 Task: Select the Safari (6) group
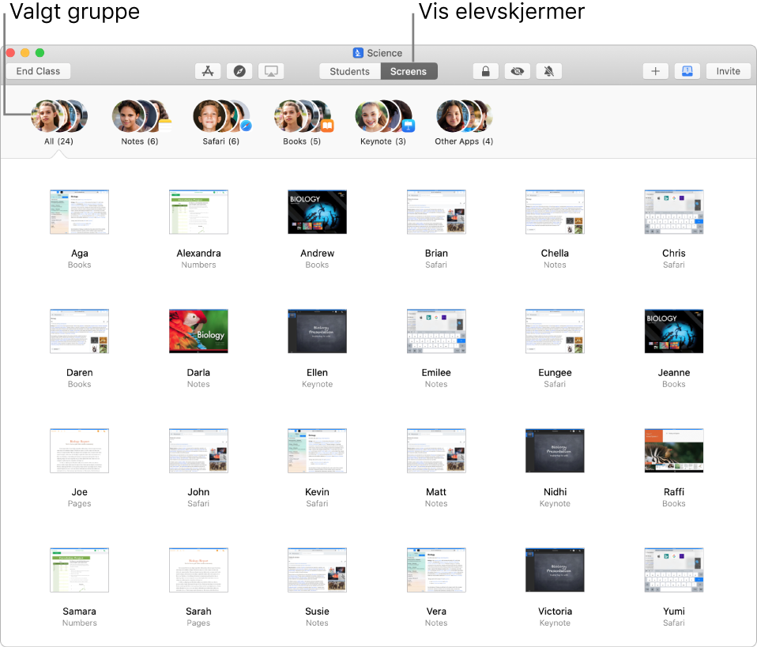coord(221,122)
